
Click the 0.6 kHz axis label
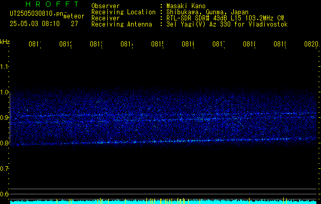(x=4, y=194)
